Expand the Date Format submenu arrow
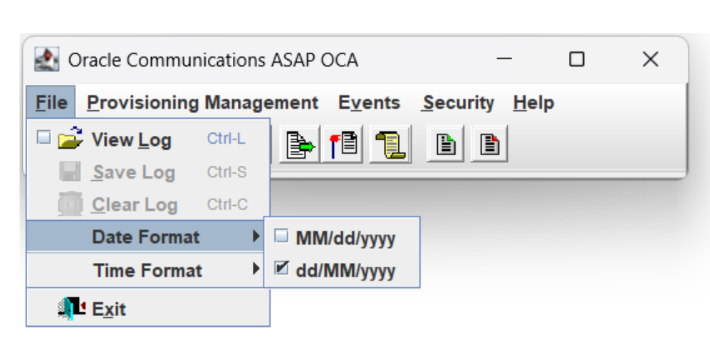 256,236
